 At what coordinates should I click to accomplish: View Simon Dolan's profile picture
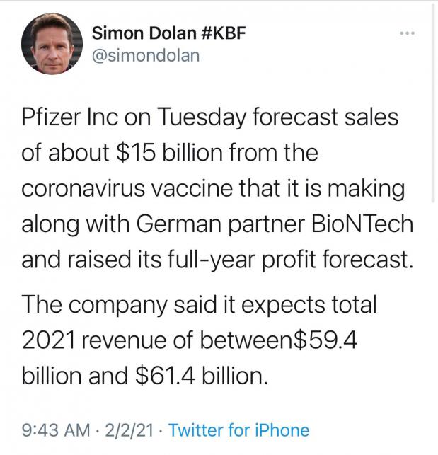(x=52, y=44)
